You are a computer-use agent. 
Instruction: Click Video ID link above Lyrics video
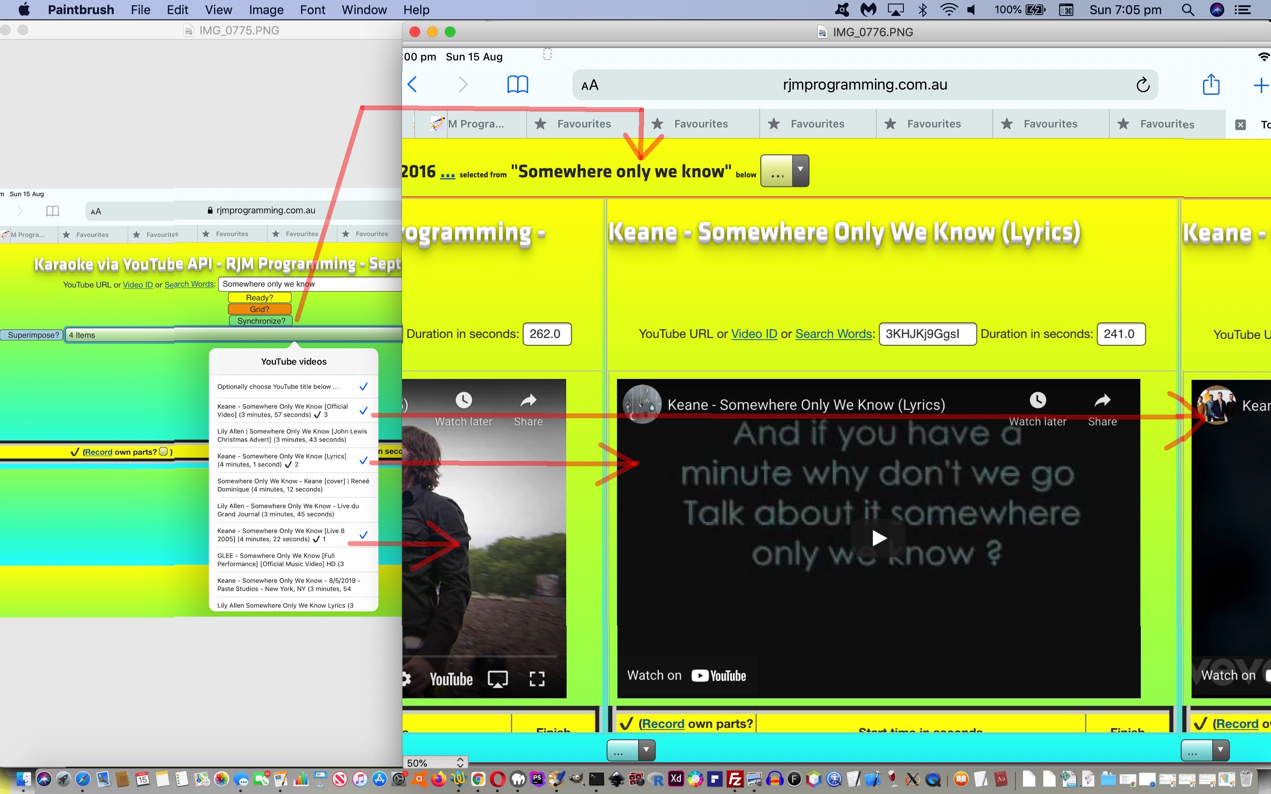(x=754, y=334)
